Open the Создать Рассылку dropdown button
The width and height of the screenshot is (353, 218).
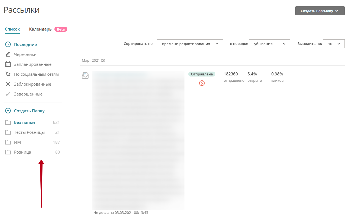320,11
